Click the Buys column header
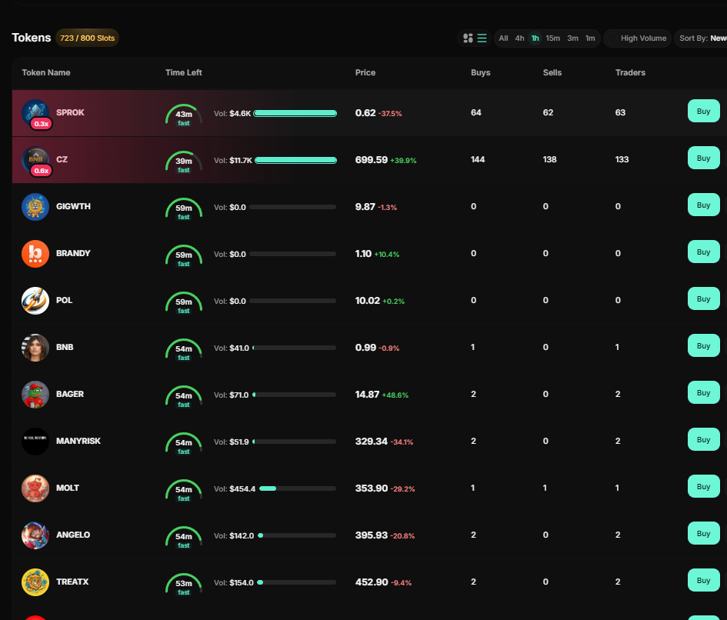Screen dimensions: 727x620 (480, 72)
